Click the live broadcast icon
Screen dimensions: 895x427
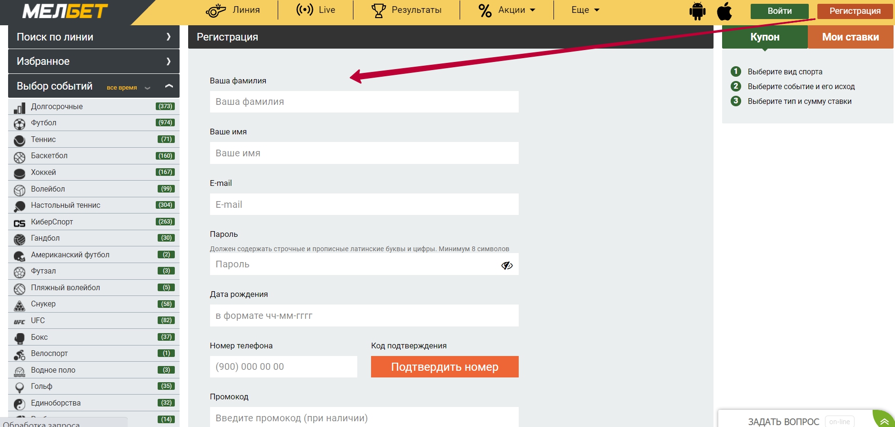[x=305, y=10]
